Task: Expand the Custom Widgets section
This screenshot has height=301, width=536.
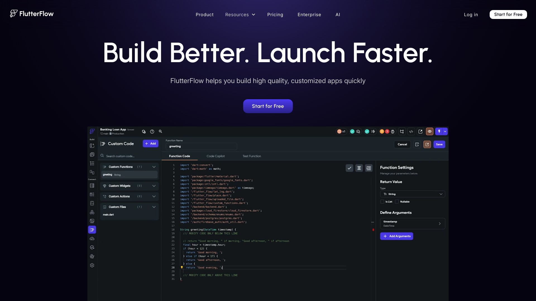Action: click(154, 186)
